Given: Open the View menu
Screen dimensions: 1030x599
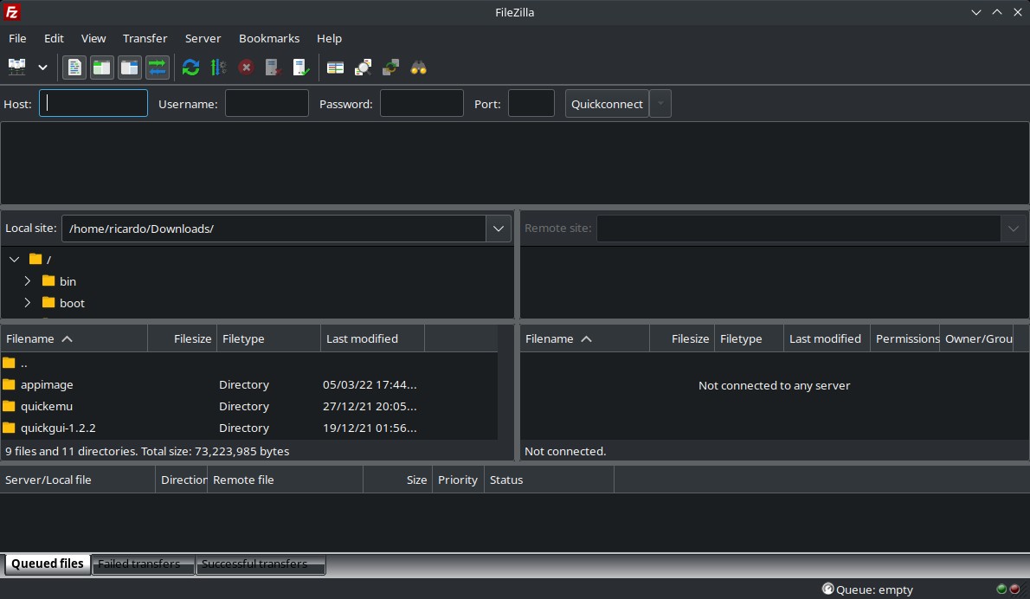Looking at the screenshot, I should point(93,38).
